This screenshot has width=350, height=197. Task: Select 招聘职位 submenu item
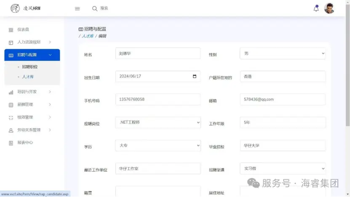coord(29,67)
